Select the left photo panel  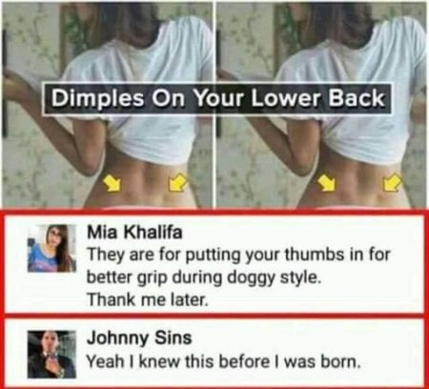(x=107, y=105)
